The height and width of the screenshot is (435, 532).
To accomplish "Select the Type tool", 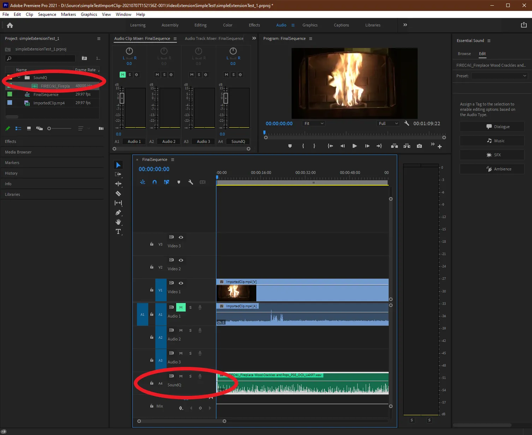I will click(x=118, y=231).
